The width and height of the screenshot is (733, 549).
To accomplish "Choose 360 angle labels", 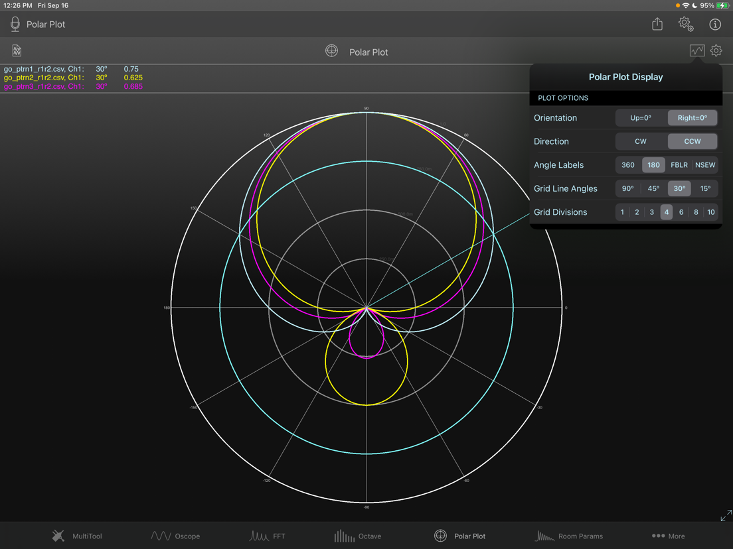I will click(628, 165).
